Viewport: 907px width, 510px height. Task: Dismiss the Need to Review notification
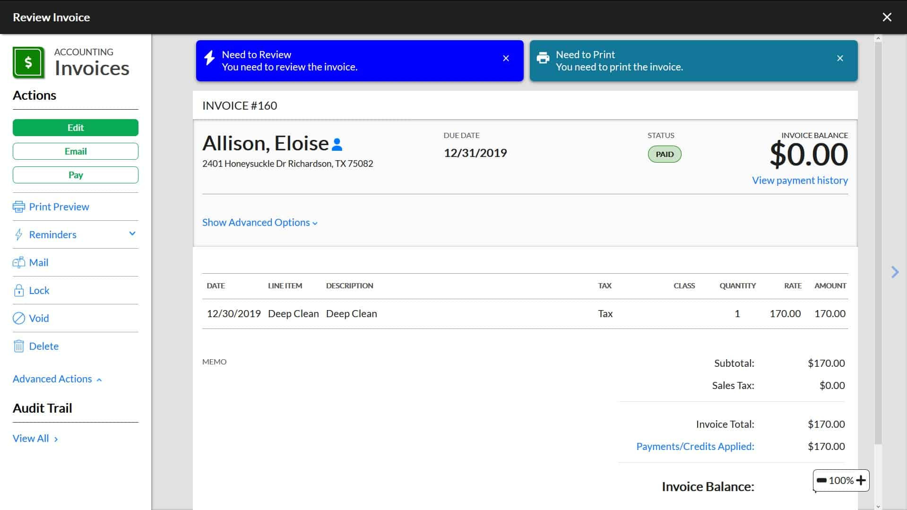(506, 58)
